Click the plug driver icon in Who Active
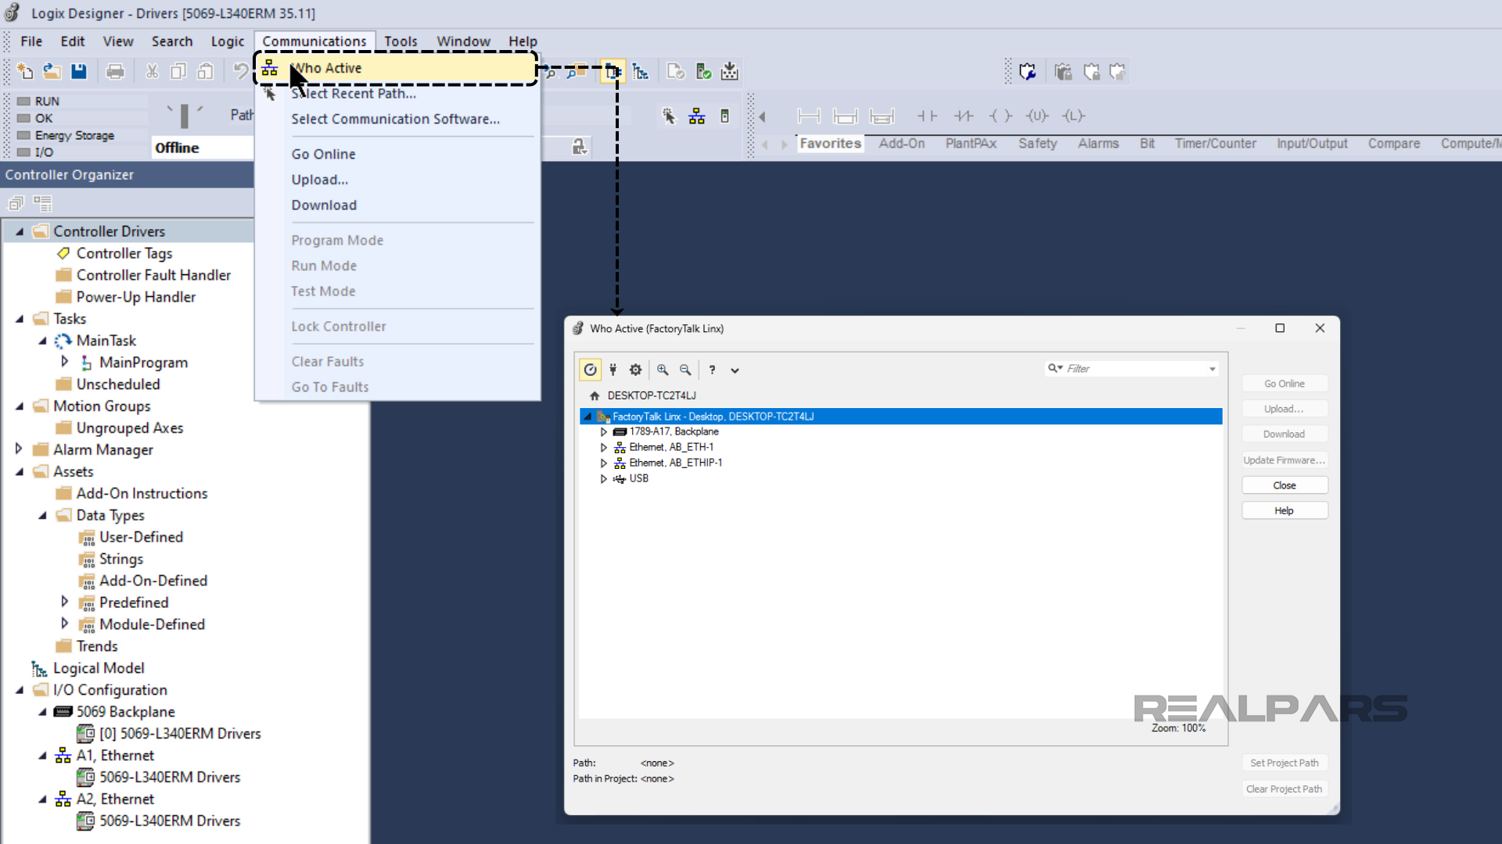1502x844 pixels. point(613,370)
